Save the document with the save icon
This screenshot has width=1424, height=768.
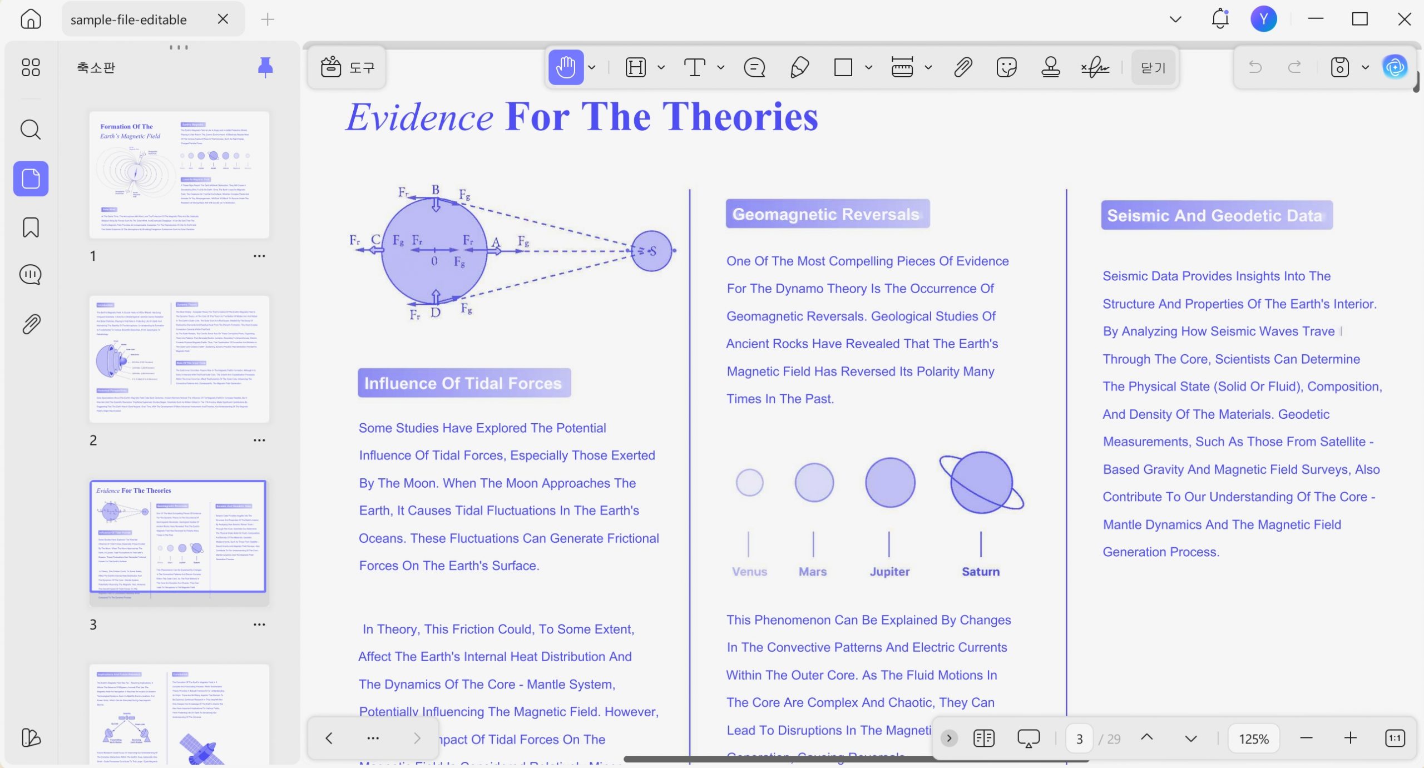pyautogui.click(x=1339, y=67)
